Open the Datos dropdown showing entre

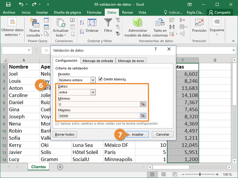[93, 92]
